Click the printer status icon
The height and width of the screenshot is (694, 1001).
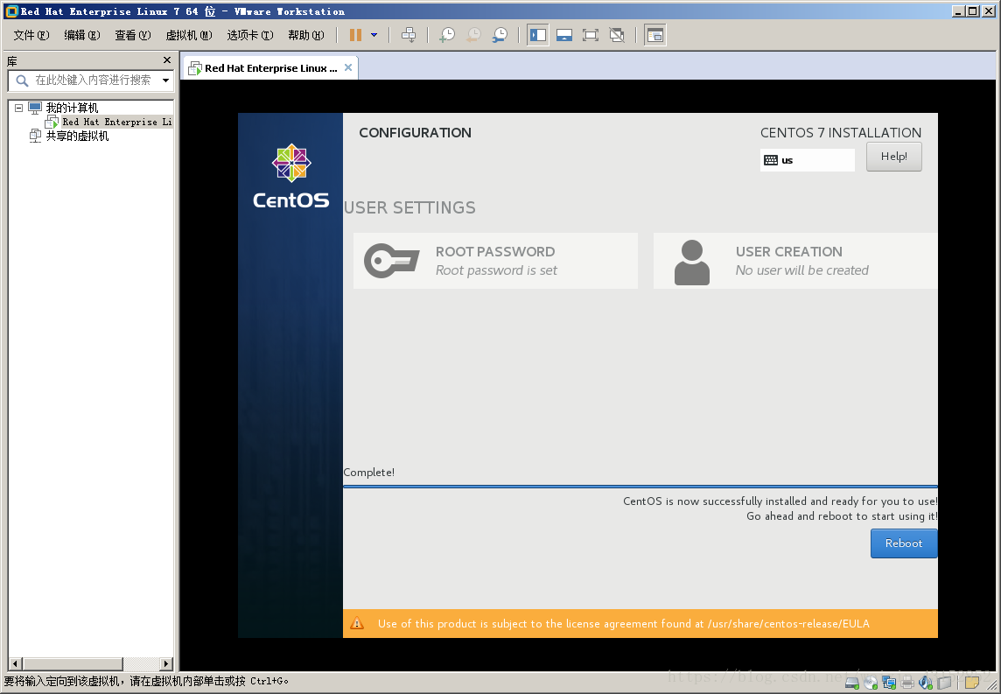pos(907,683)
